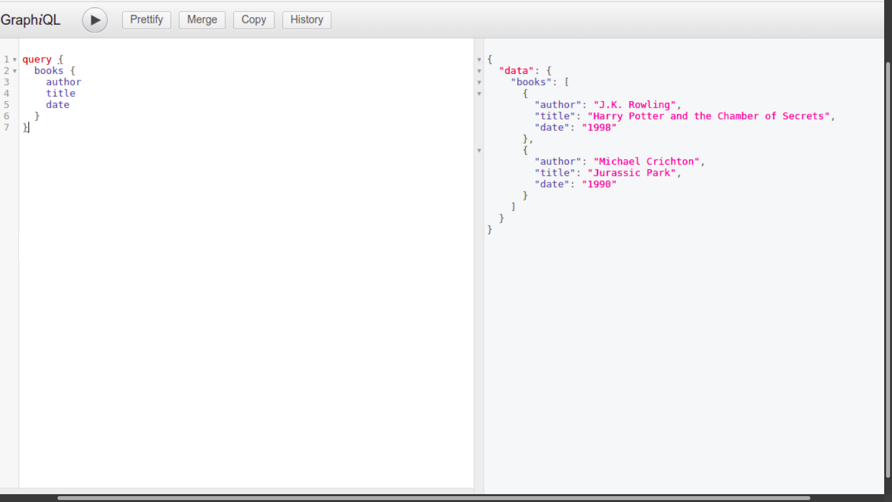The image size is (892, 502).
Task: Click the 'date' field in the query editor
Action: [57, 105]
